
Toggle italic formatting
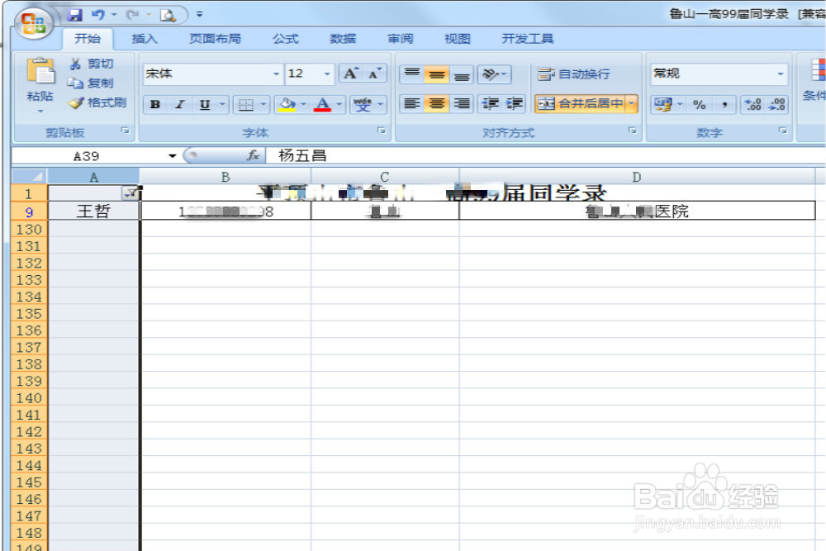[x=180, y=104]
